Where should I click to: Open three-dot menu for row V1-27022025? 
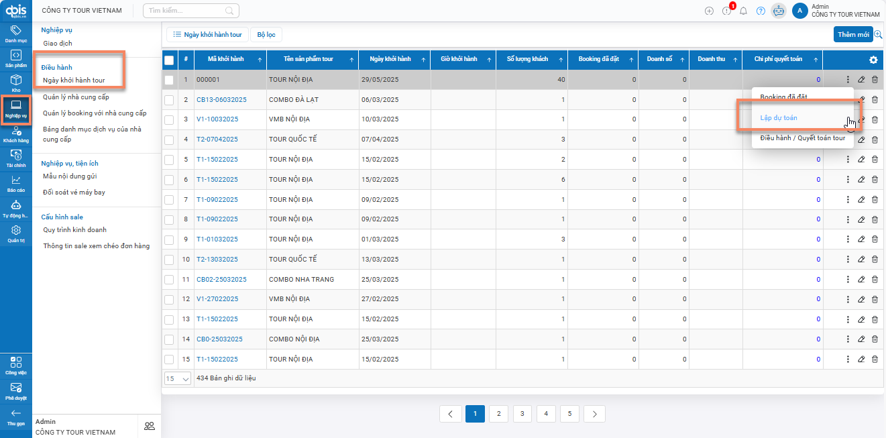848,299
